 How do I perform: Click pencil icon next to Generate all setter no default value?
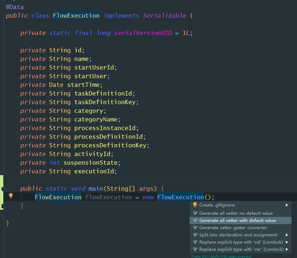195,213
